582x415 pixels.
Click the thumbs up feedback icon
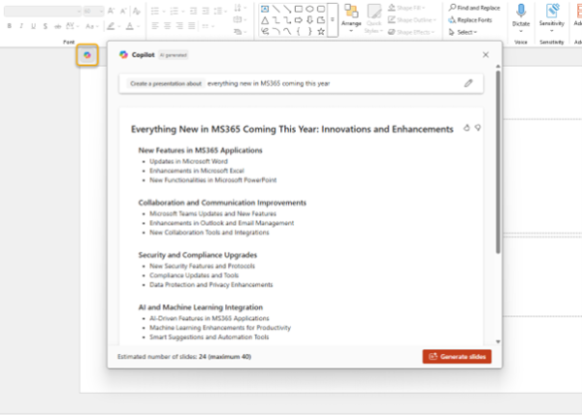[x=467, y=128]
